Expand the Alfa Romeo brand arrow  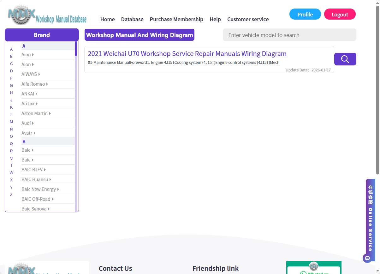pos(47,84)
